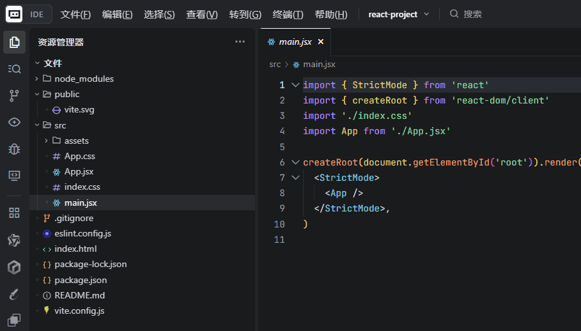Click the 搜索 search field
The image size is (581, 331).
[x=473, y=14]
